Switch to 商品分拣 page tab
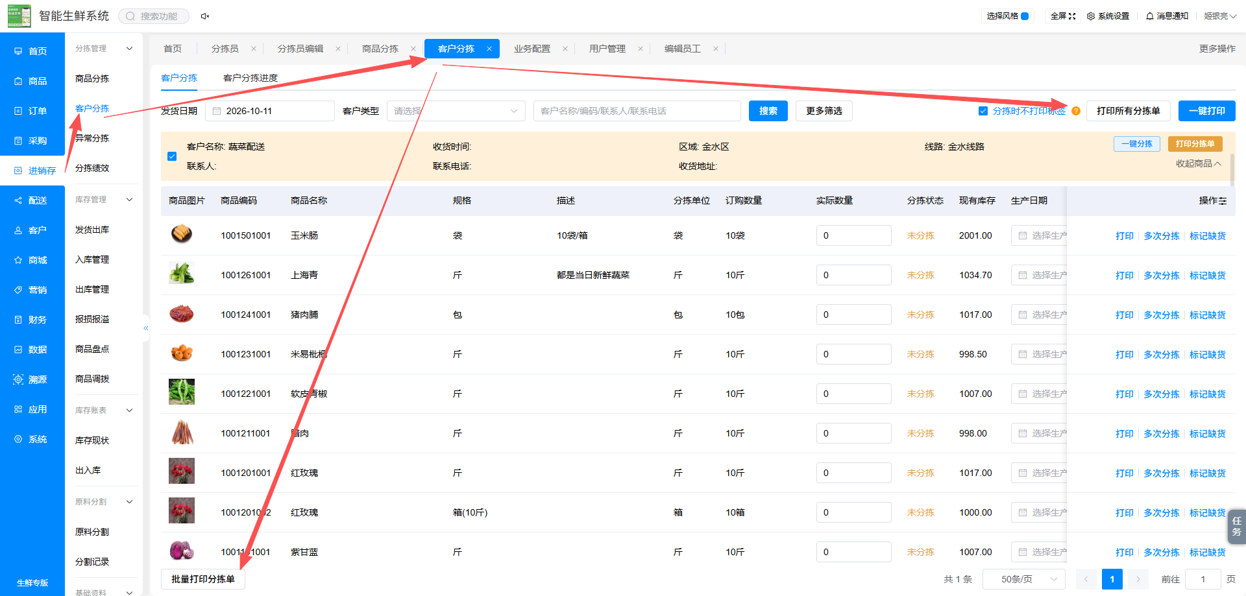 coord(380,49)
